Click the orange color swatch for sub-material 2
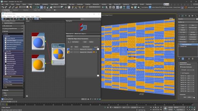Image resolution: width=198 pixels, height=111 pixels. point(94,52)
